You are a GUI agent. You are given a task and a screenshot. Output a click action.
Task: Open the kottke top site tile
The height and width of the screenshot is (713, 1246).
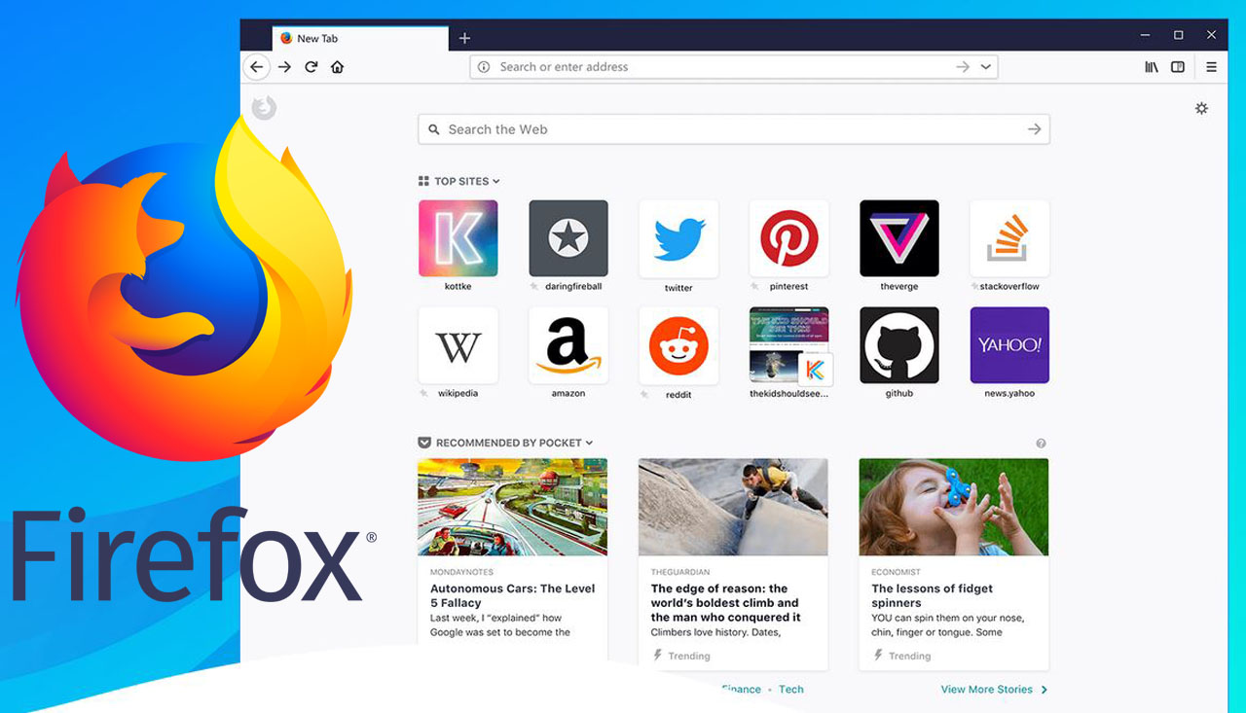458,238
